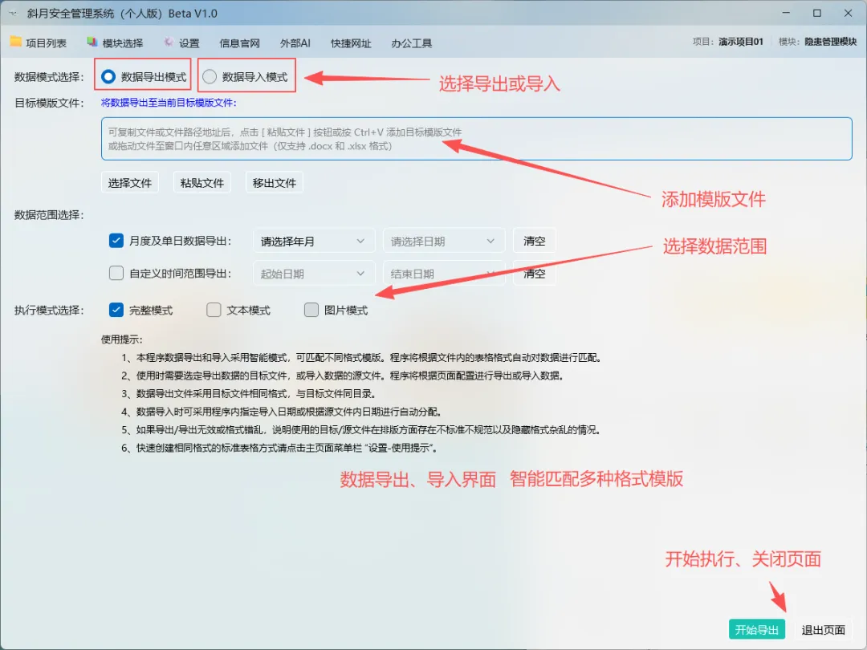Expand the 请选择年月 dropdown

(x=314, y=241)
